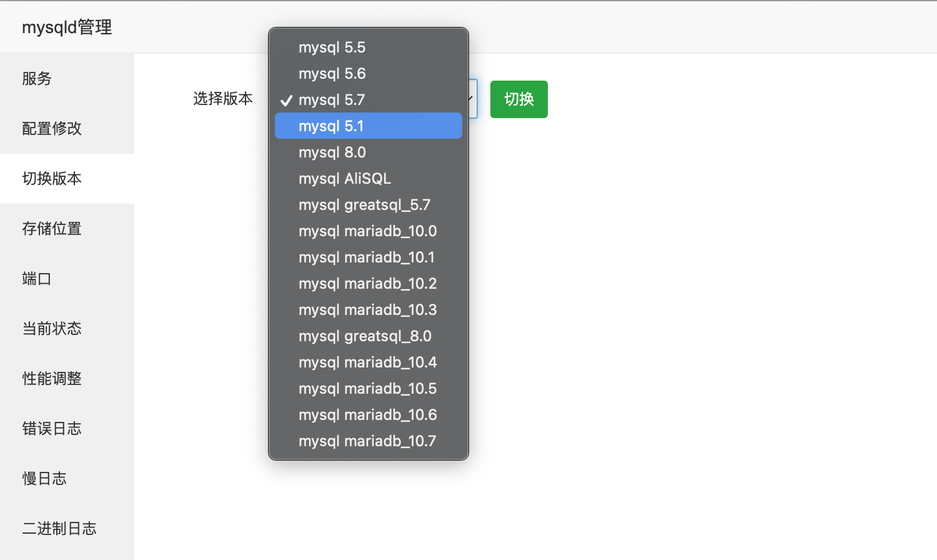
Task: Choose mysql mariadb_10.4 option
Action: 369,362
